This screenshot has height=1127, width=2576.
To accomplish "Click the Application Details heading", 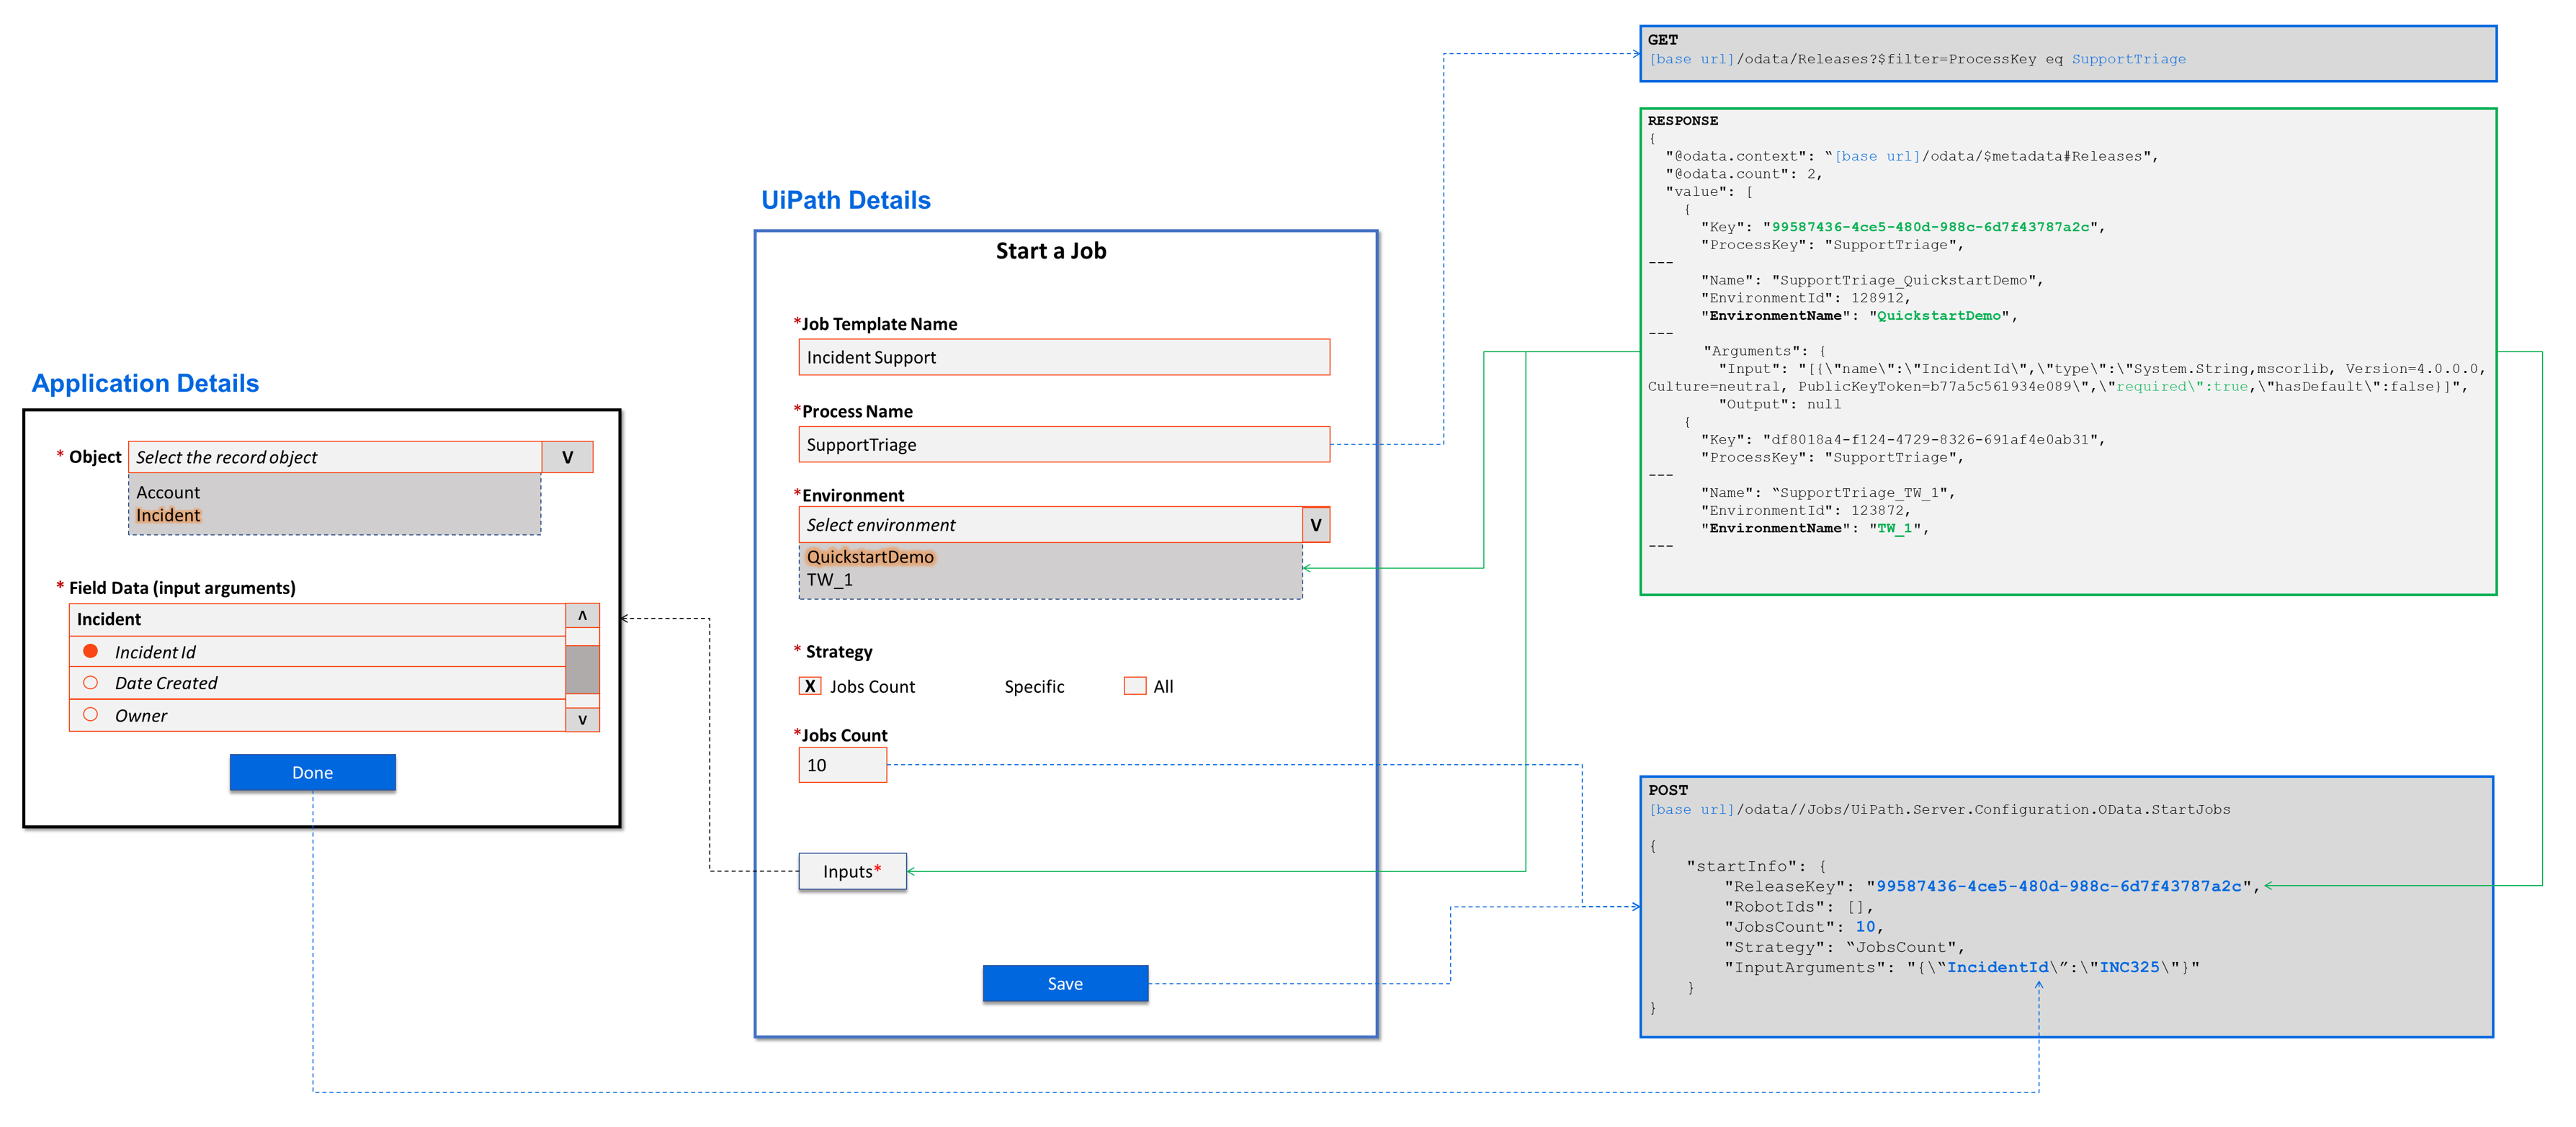I will (x=145, y=383).
